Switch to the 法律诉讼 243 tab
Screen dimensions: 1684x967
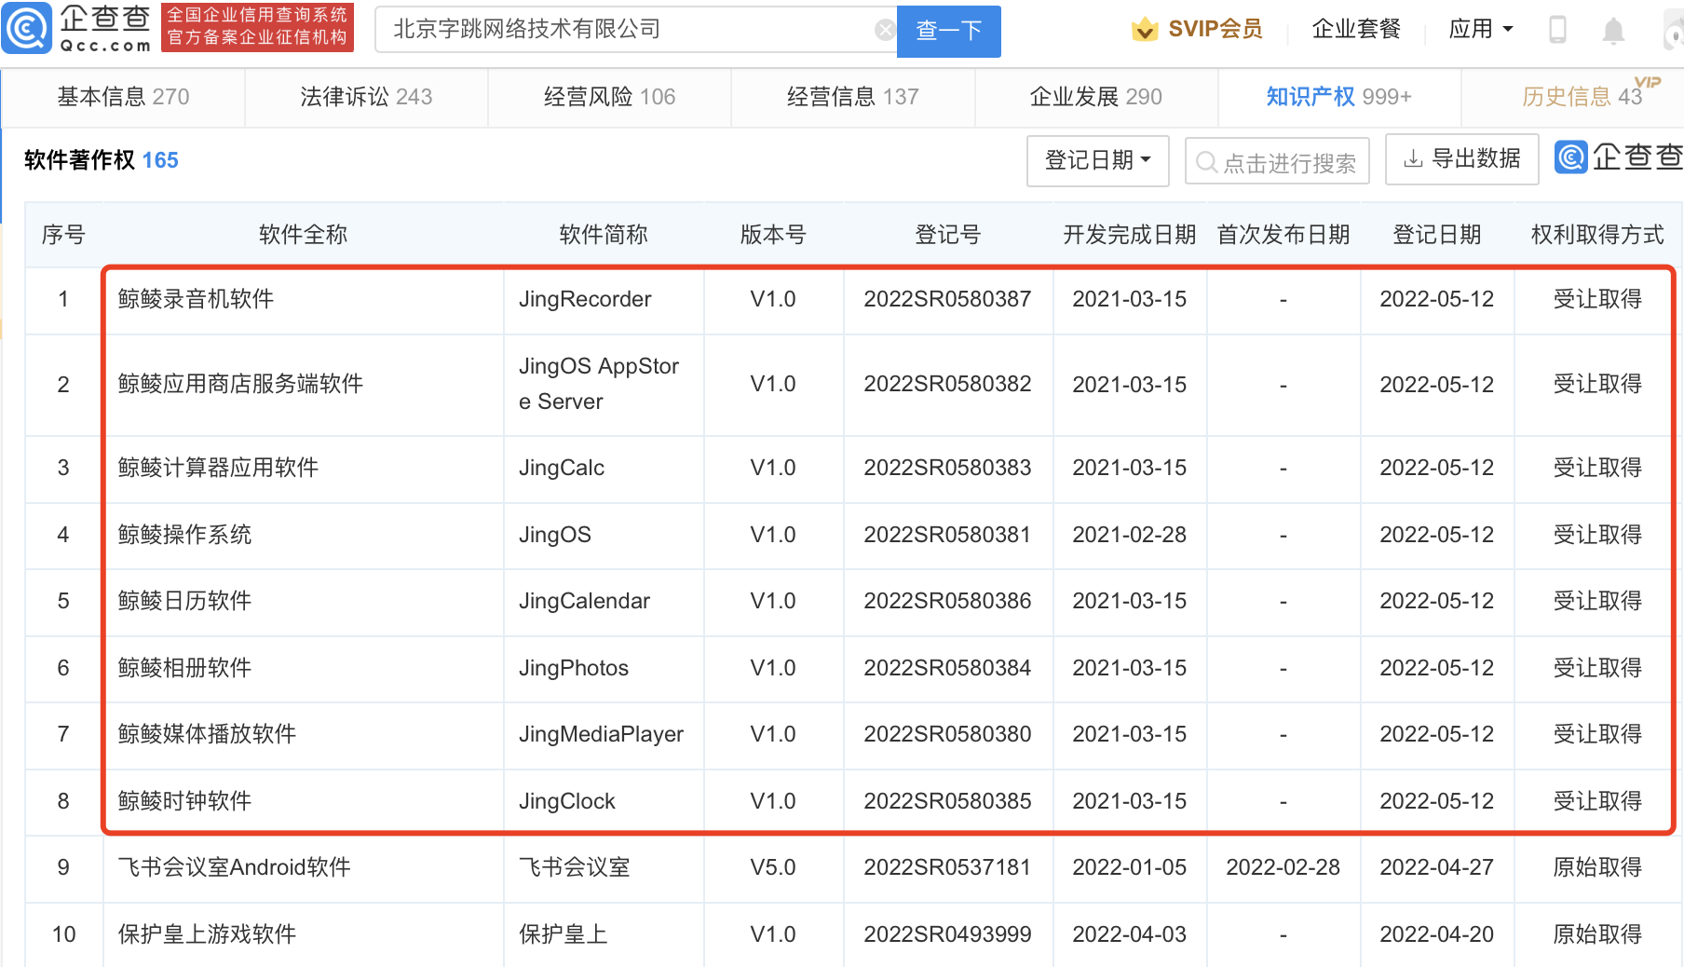click(366, 97)
